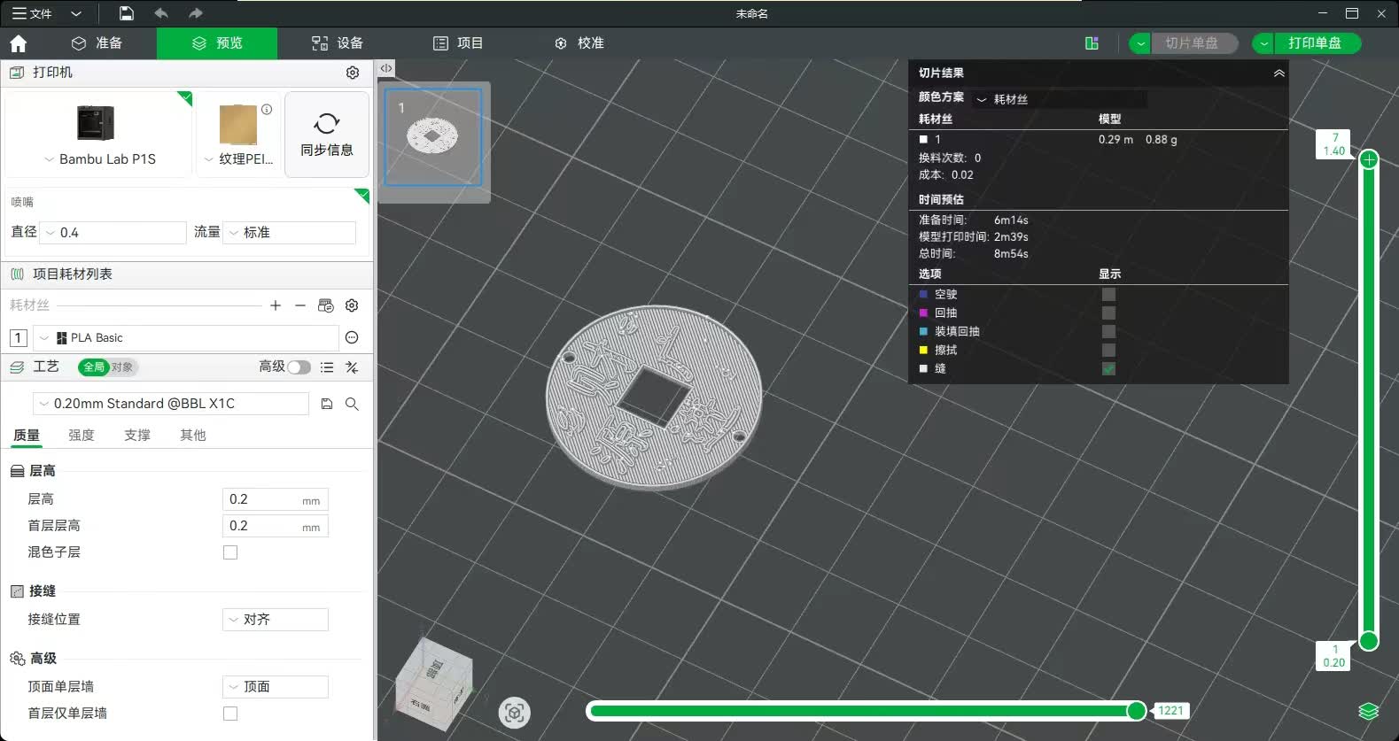Undo the last action
Screen dimensions: 1399x741
coord(161,13)
